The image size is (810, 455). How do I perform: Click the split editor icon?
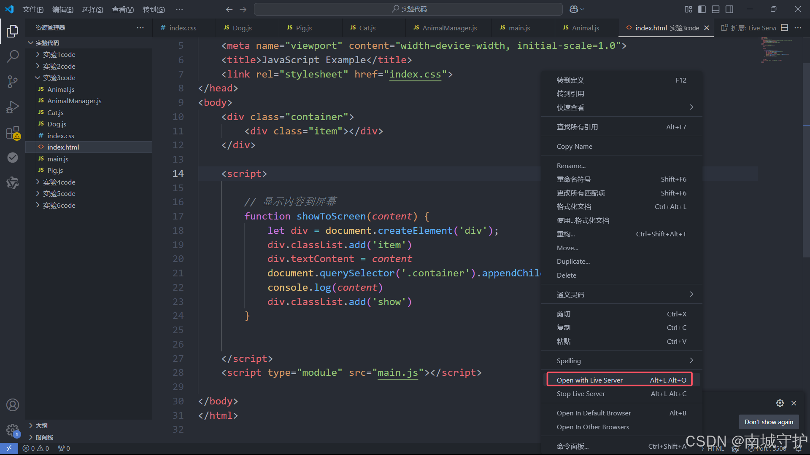(x=784, y=28)
